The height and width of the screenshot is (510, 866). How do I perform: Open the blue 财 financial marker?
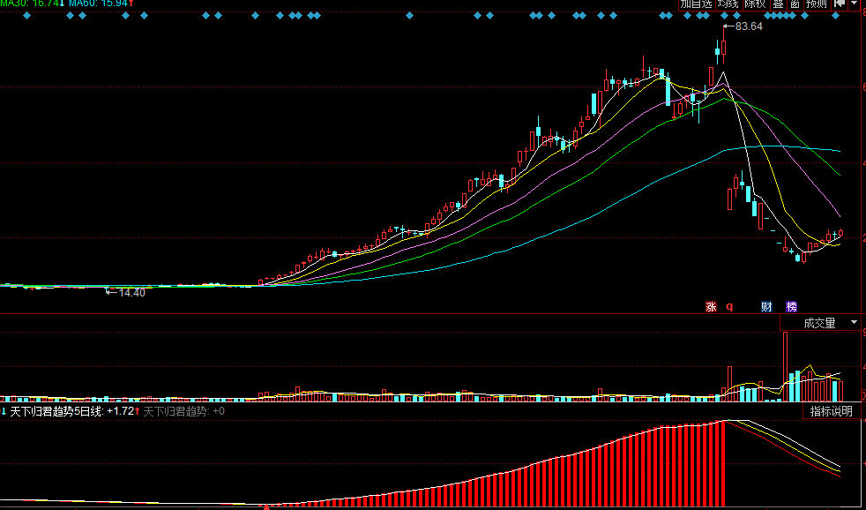click(766, 307)
